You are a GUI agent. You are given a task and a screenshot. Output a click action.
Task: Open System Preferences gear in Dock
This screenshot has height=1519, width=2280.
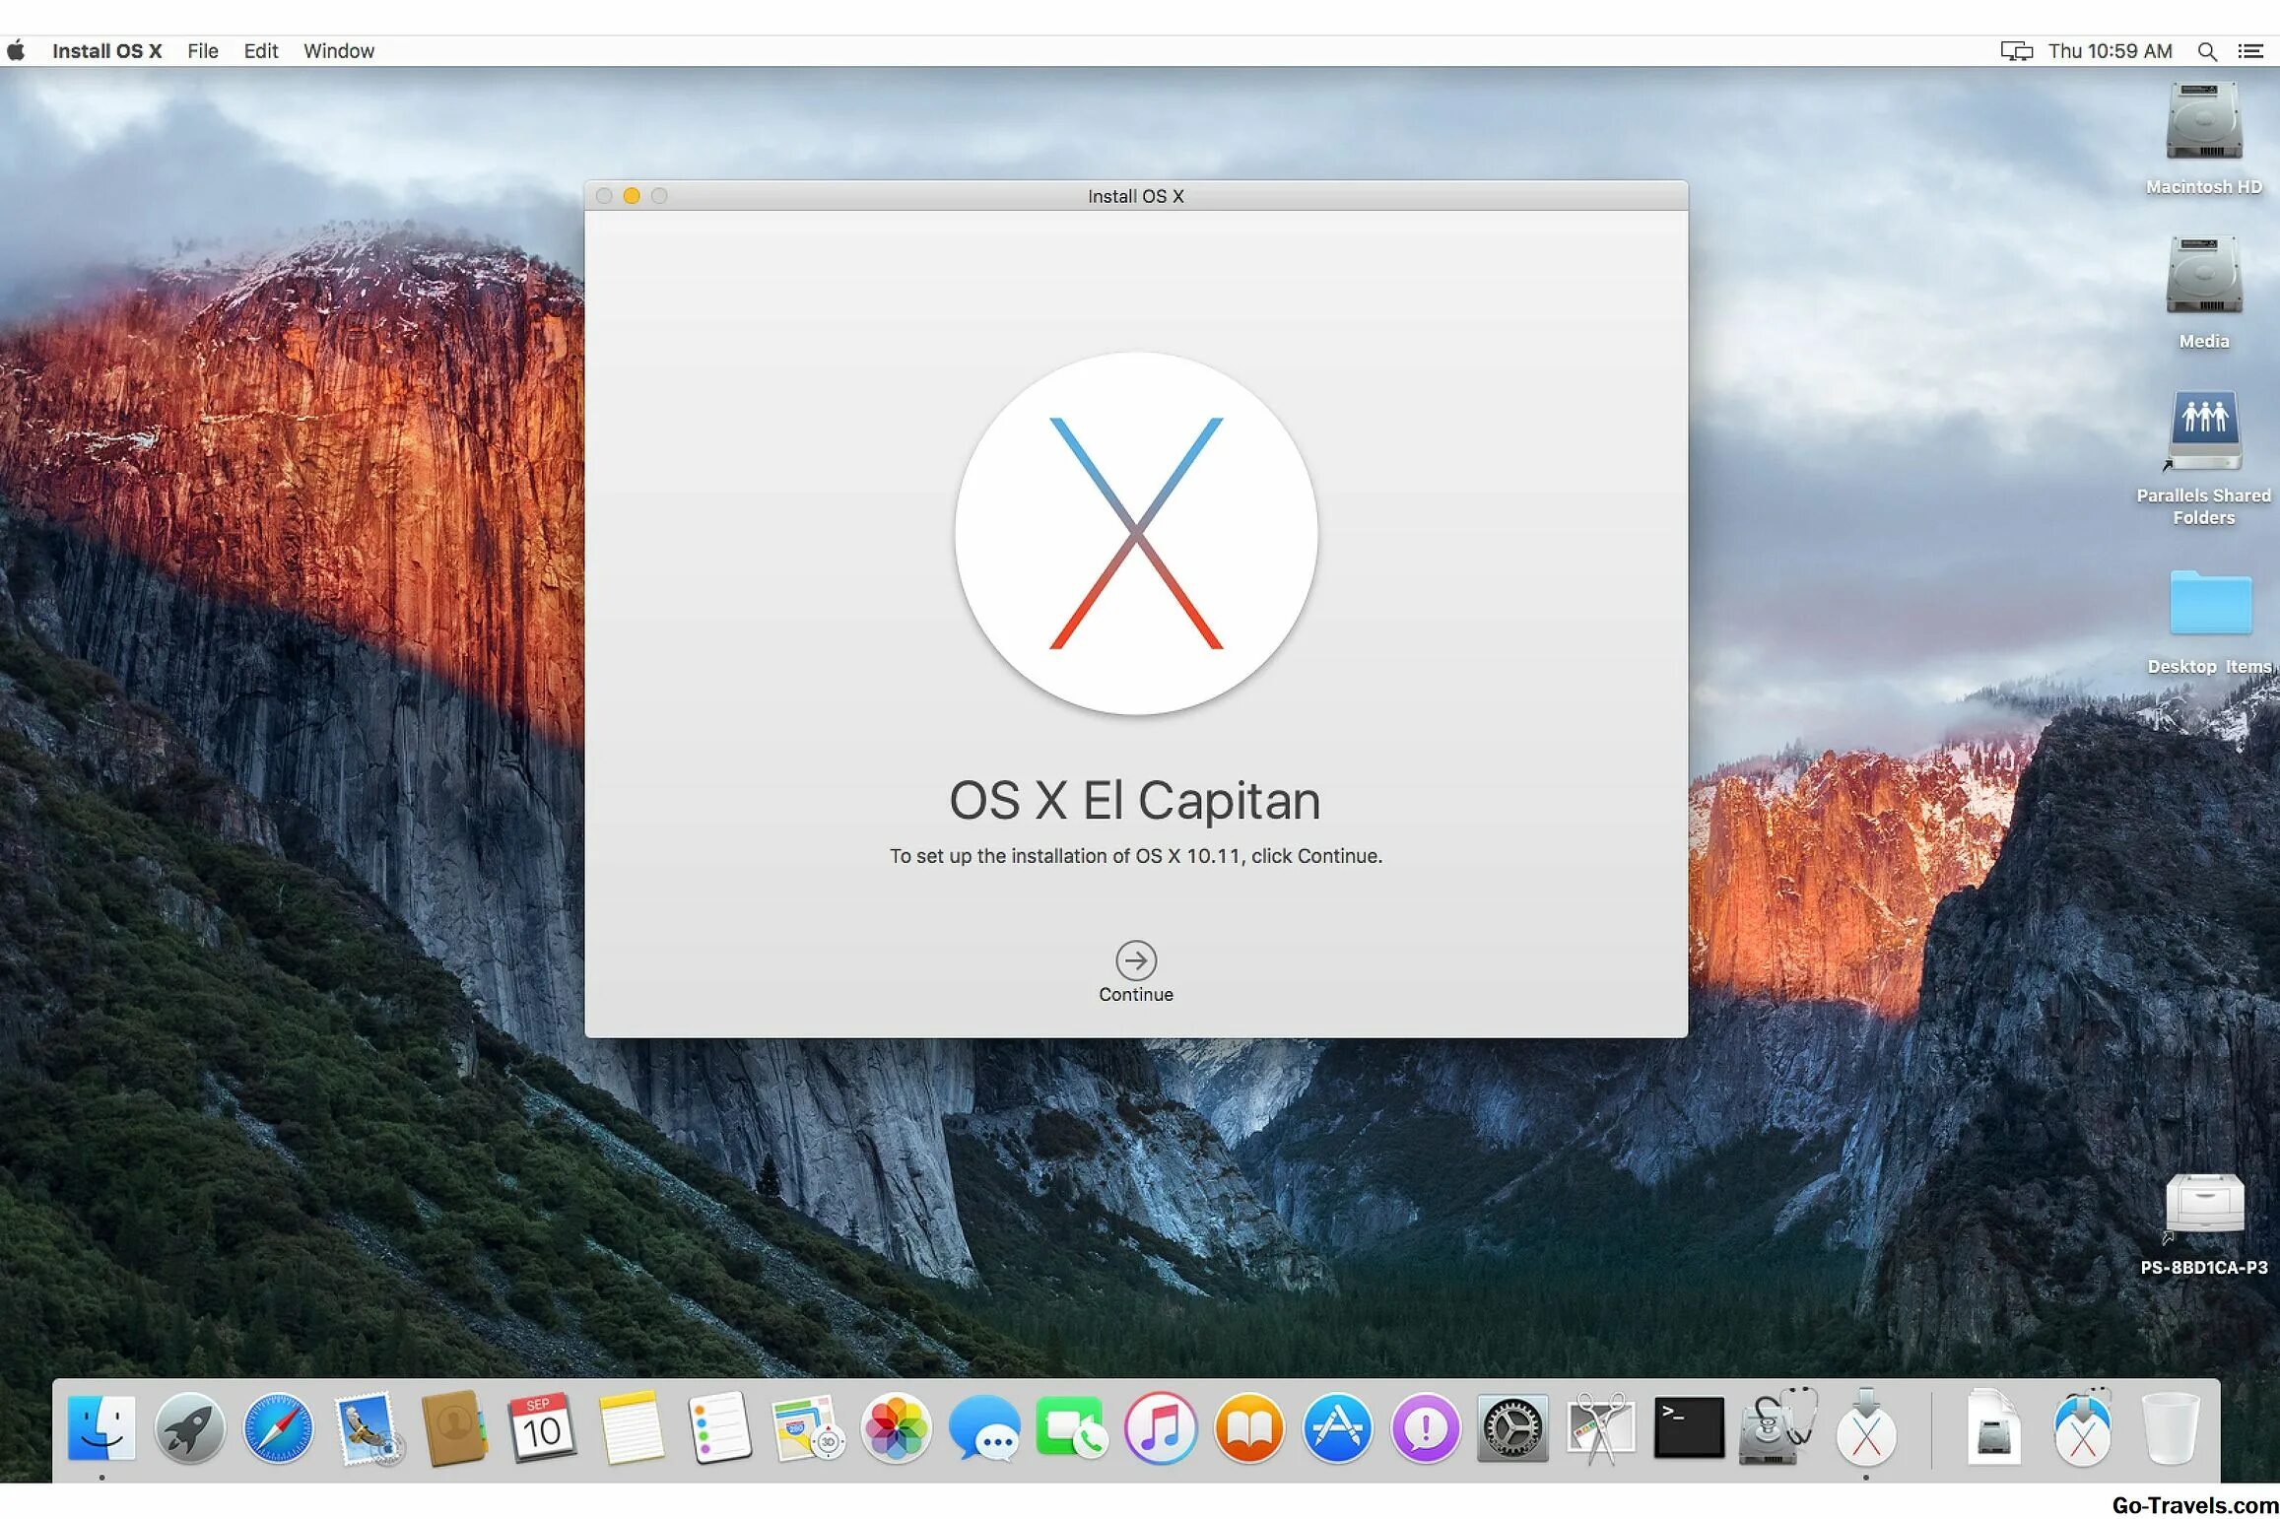(x=1512, y=1428)
